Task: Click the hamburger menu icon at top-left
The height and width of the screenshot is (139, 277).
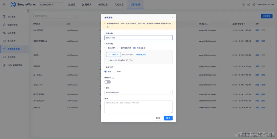Action: point(4,4)
